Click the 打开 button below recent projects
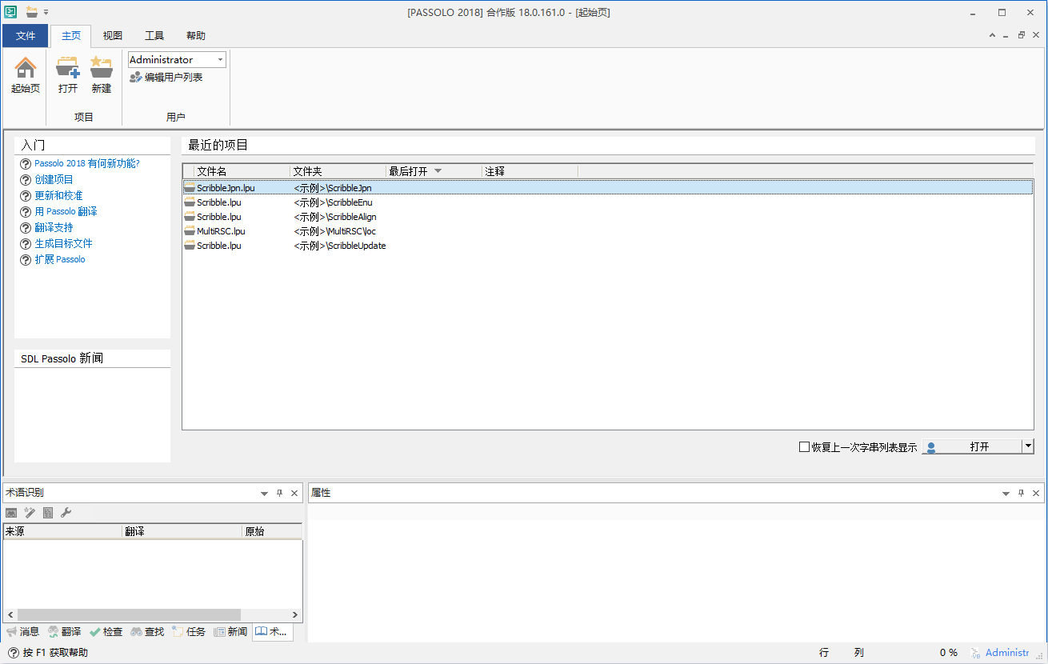 (972, 446)
